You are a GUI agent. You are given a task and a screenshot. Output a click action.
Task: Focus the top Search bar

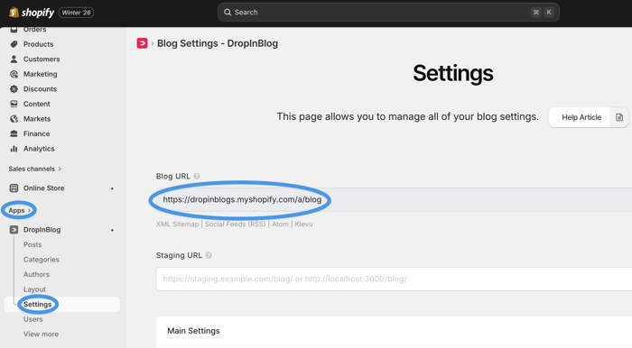(388, 13)
